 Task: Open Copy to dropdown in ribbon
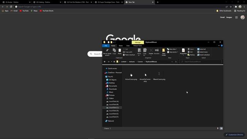click(x=145, y=52)
